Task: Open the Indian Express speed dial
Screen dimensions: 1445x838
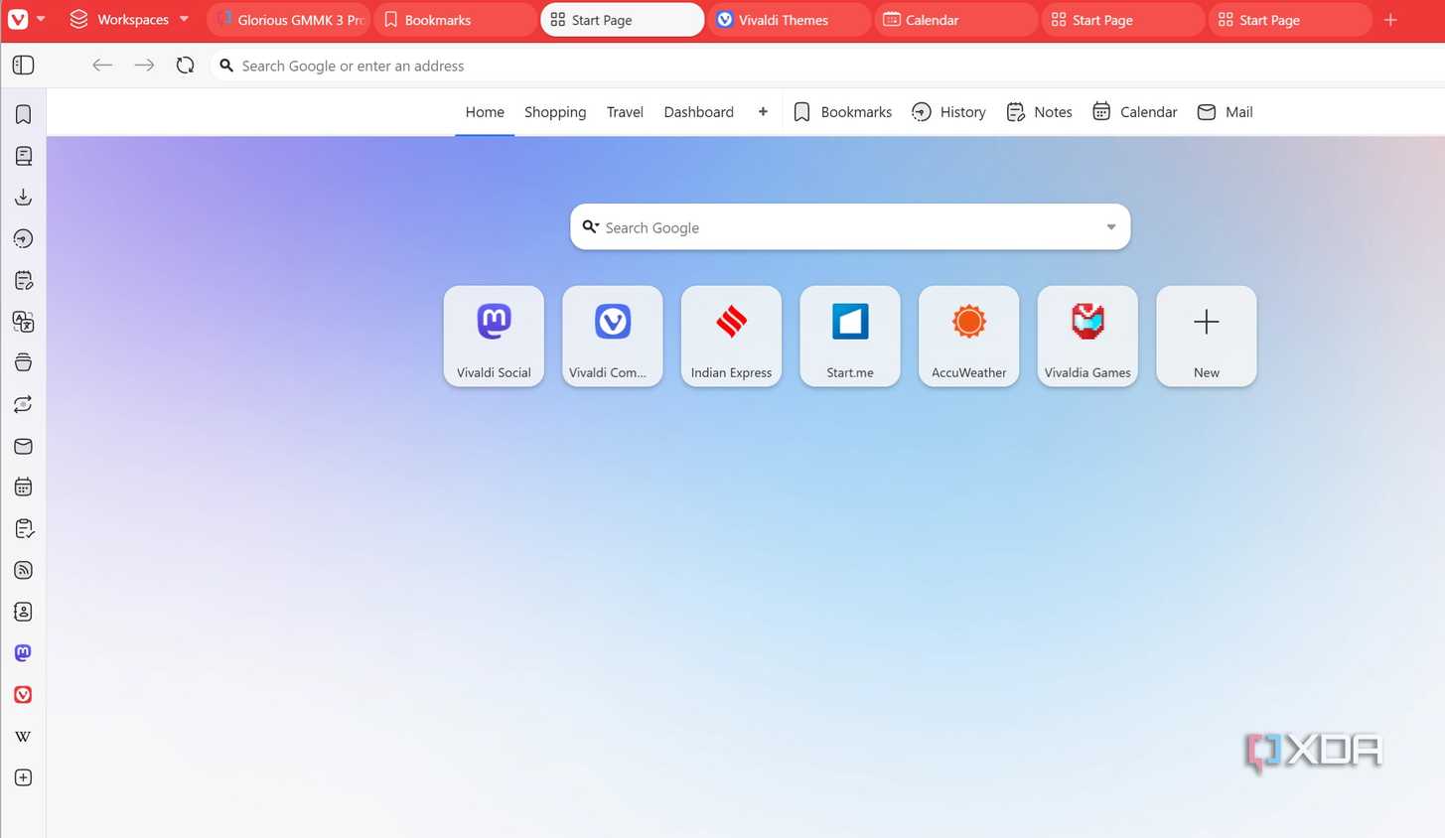Action: [x=731, y=337]
